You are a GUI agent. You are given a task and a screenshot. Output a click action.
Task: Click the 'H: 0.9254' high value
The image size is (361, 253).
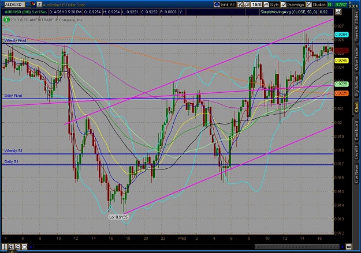[x=111, y=12]
